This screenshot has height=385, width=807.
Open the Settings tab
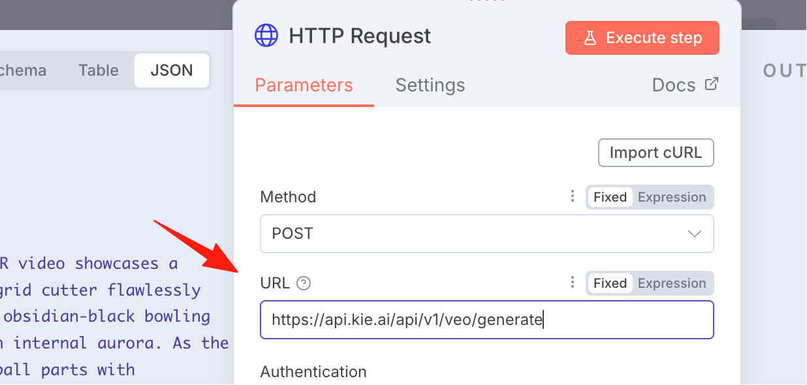pyautogui.click(x=430, y=85)
